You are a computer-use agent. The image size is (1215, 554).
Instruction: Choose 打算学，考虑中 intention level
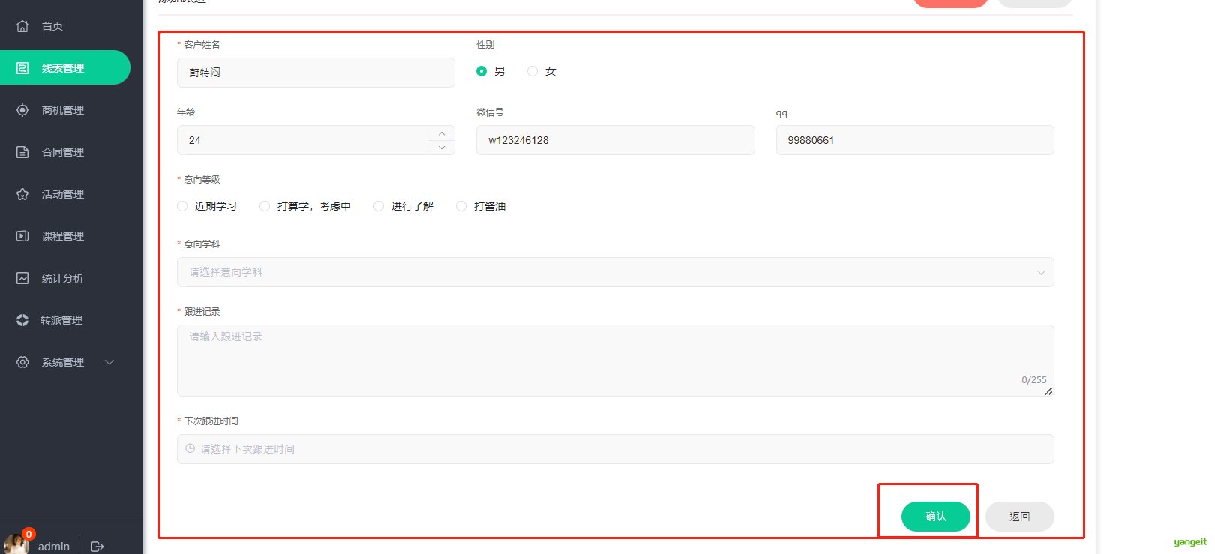point(265,206)
